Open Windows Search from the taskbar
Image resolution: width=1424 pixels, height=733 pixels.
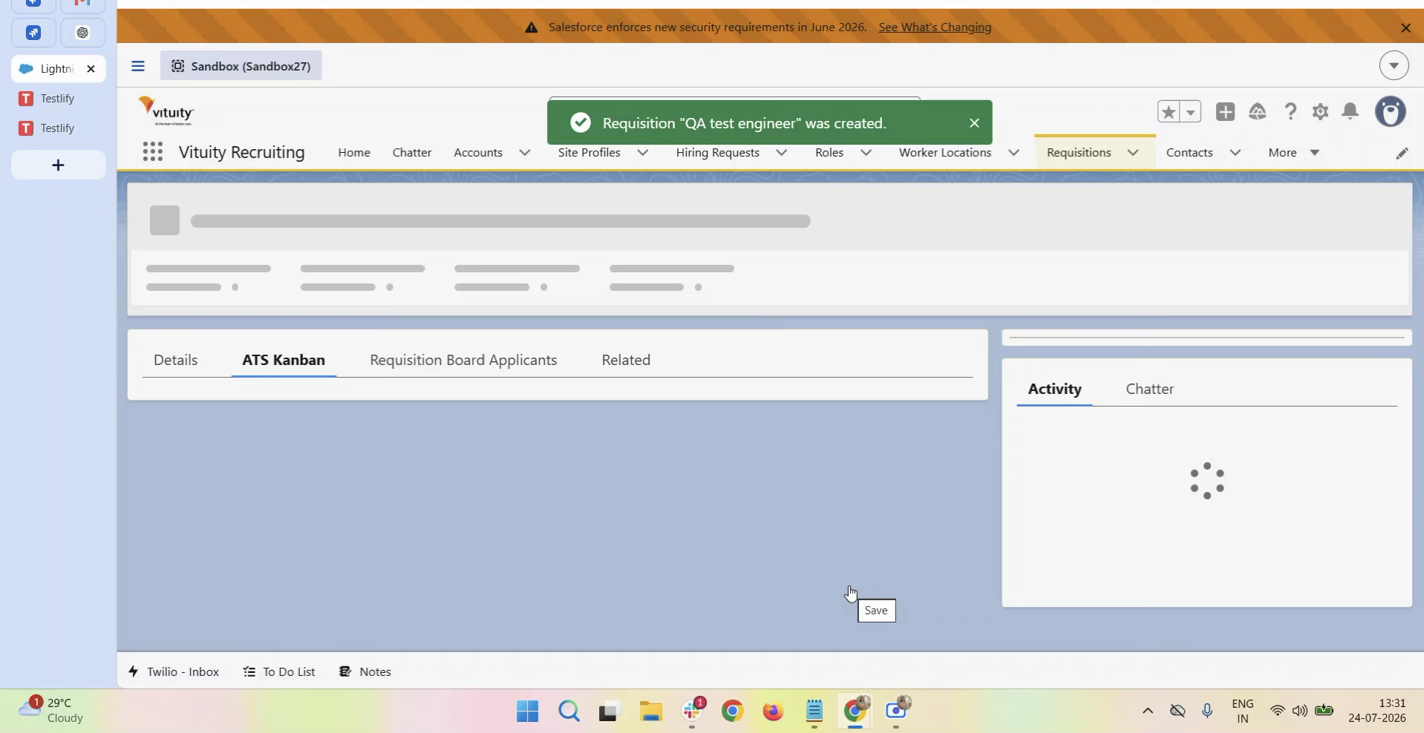click(569, 711)
